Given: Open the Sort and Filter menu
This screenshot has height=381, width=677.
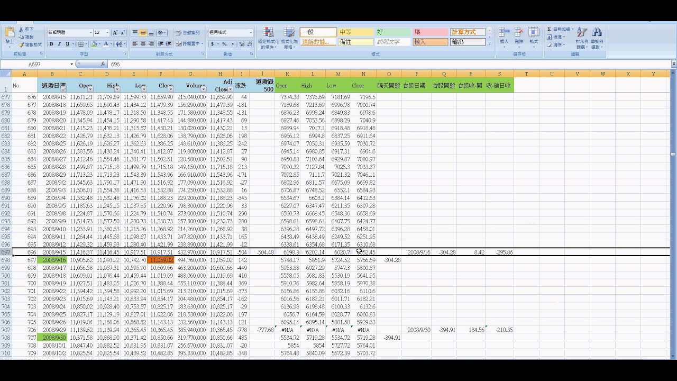Looking at the screenshot, I should 582,38.
